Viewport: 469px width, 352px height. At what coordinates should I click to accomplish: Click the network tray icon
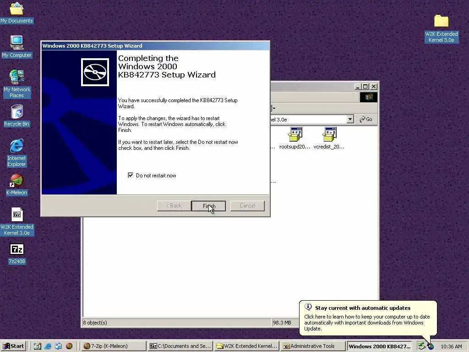point(422,346)
